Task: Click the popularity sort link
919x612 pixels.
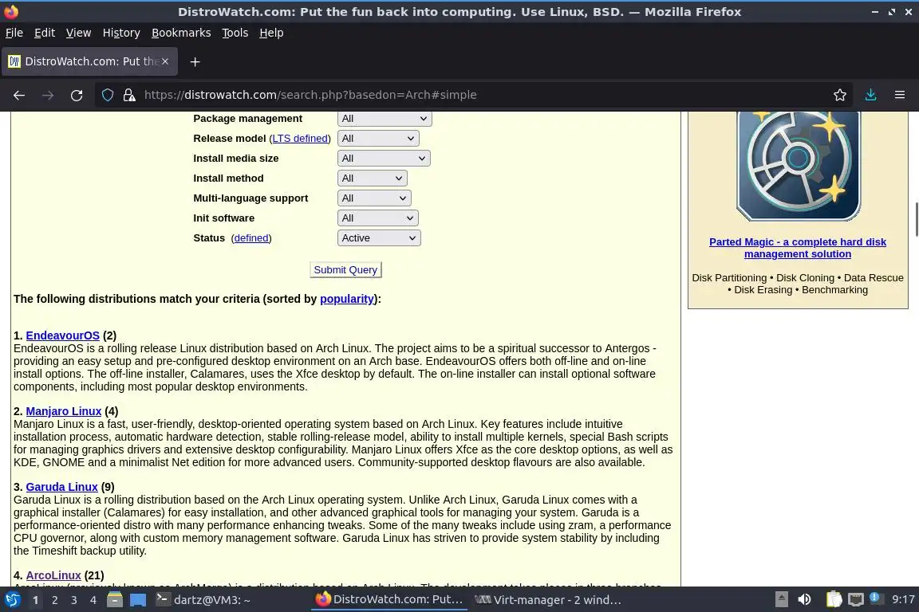Action: [x=347, y=299]
